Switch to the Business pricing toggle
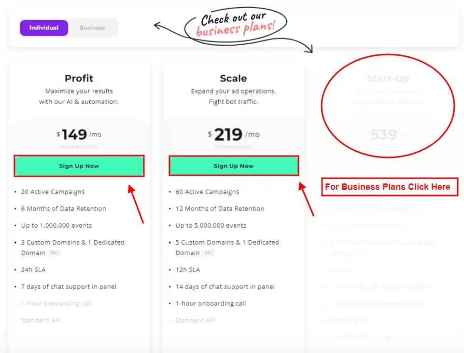 [x=92, y=28]
